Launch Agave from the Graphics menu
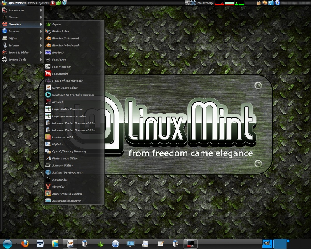 74,24
